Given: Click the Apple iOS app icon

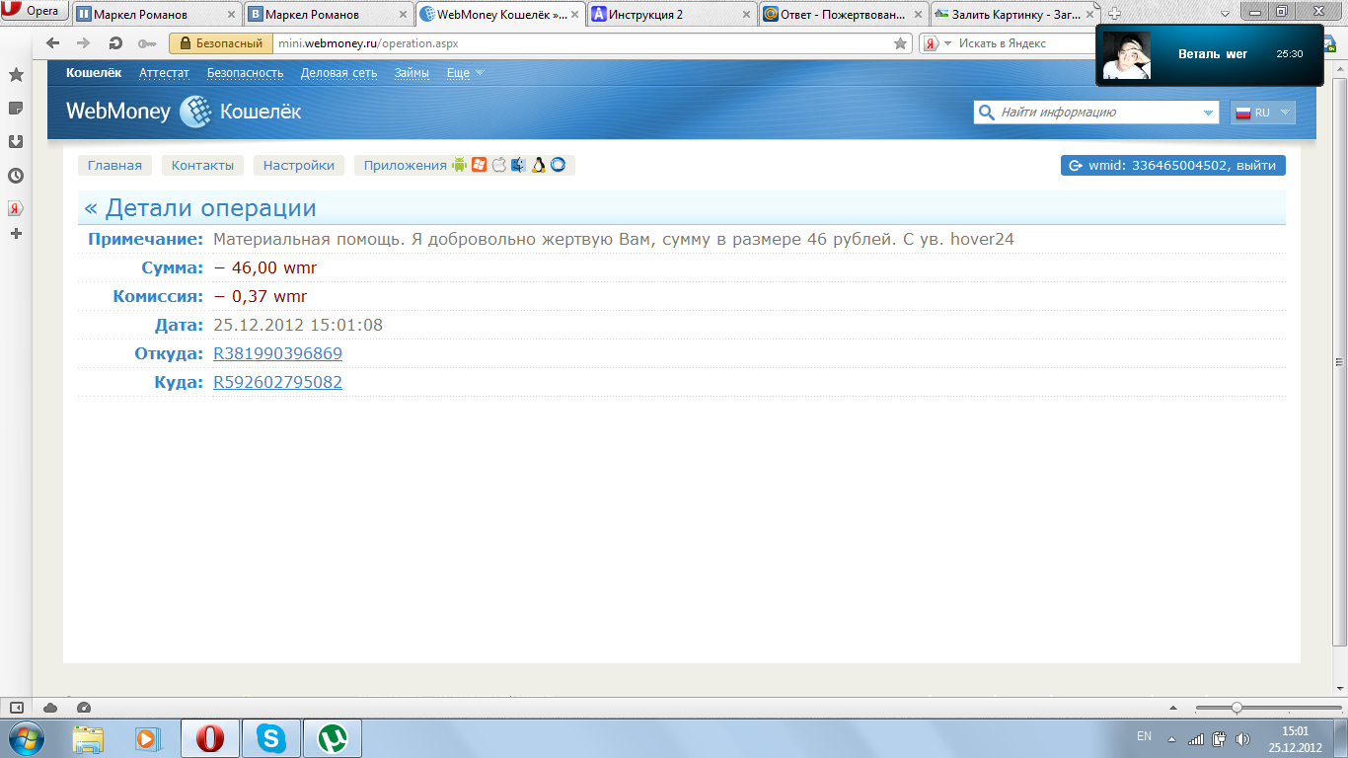Looking at the screenshot, I should pyautogui.click(x=499, y=165).
